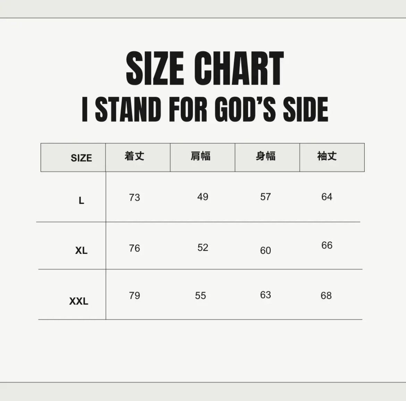
Task: Select the 49 shoulder width value
Action: [x=203, y=197]
